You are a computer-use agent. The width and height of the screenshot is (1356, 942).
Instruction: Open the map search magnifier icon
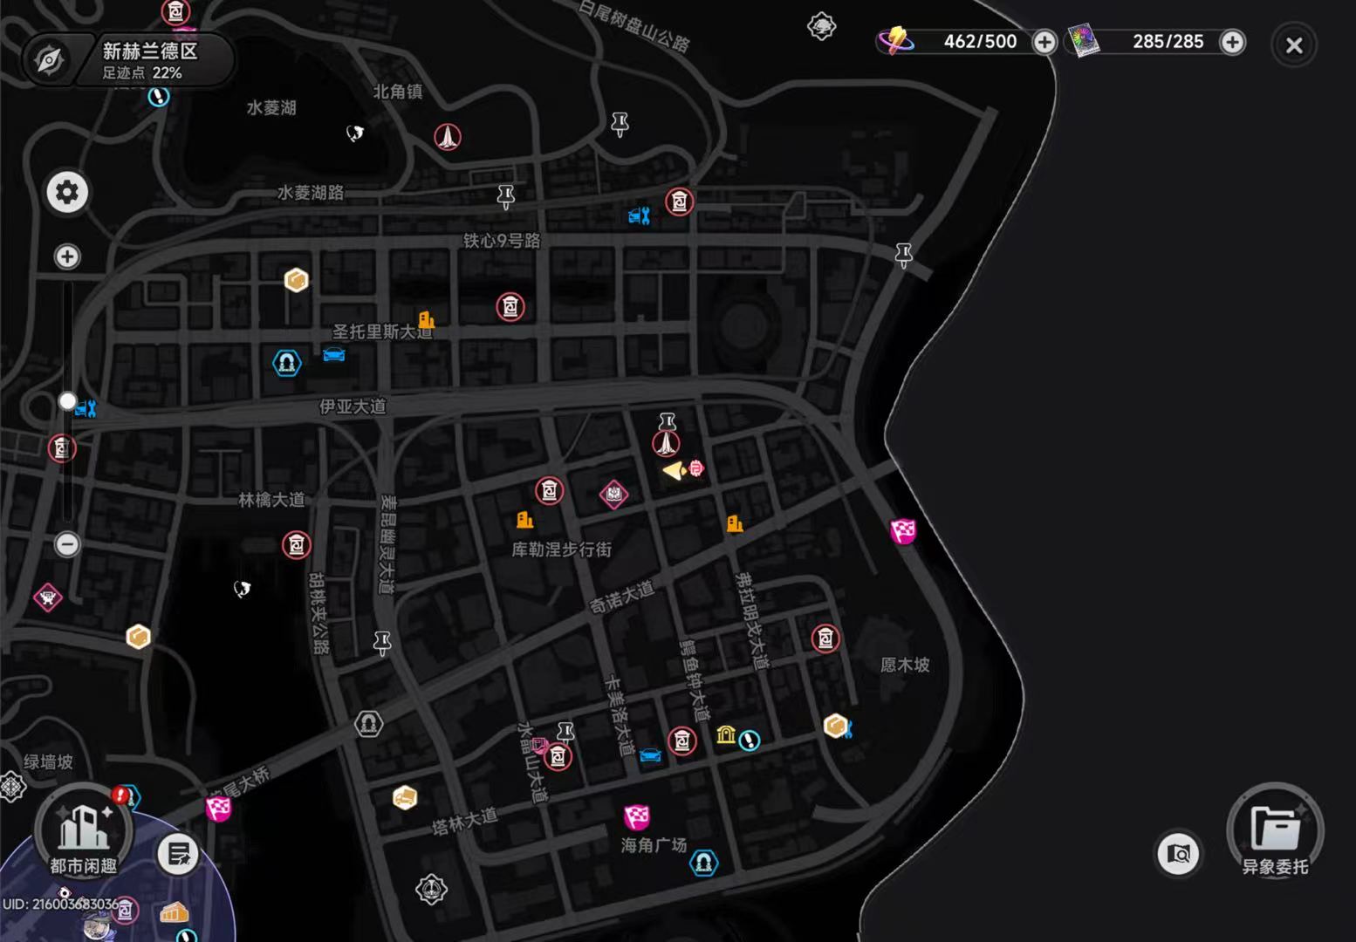(1178, 853)
